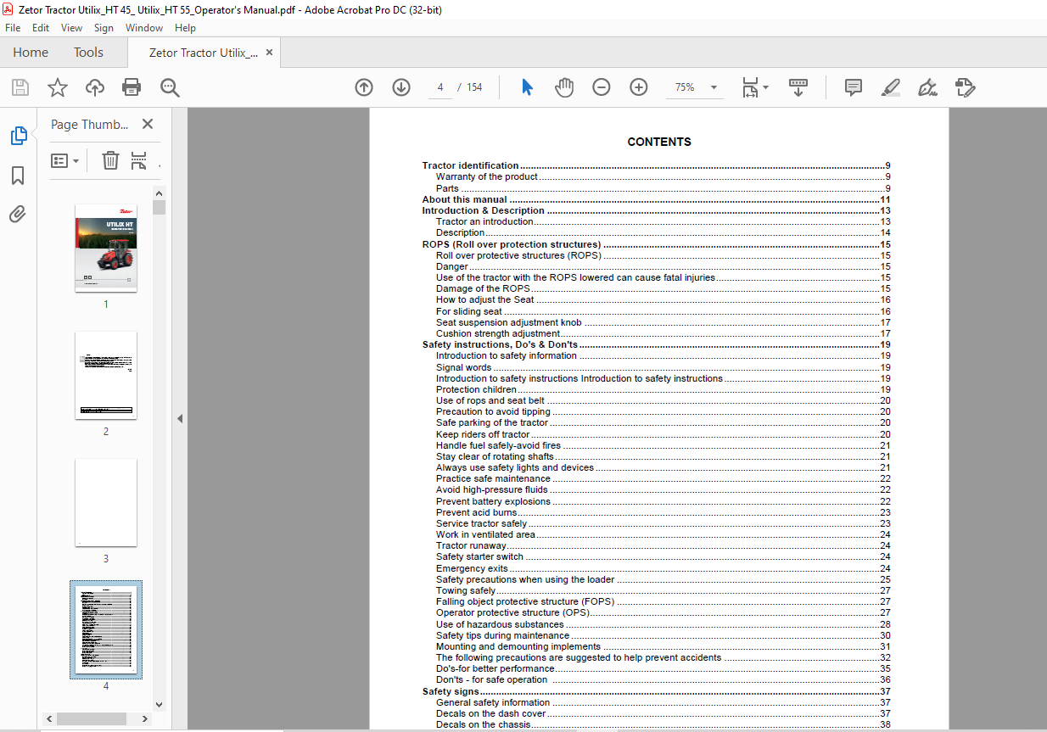Click the Save file icon
The height and width of the screenshot is (732, 1047).
tap(20, 87)
